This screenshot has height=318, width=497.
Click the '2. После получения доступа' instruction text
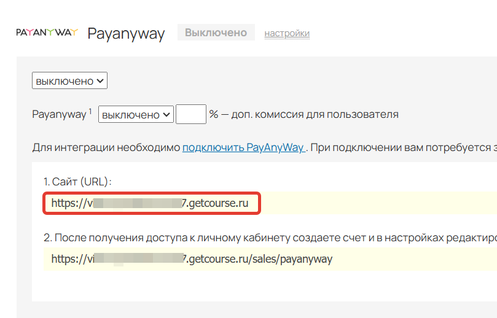point(270,238)
